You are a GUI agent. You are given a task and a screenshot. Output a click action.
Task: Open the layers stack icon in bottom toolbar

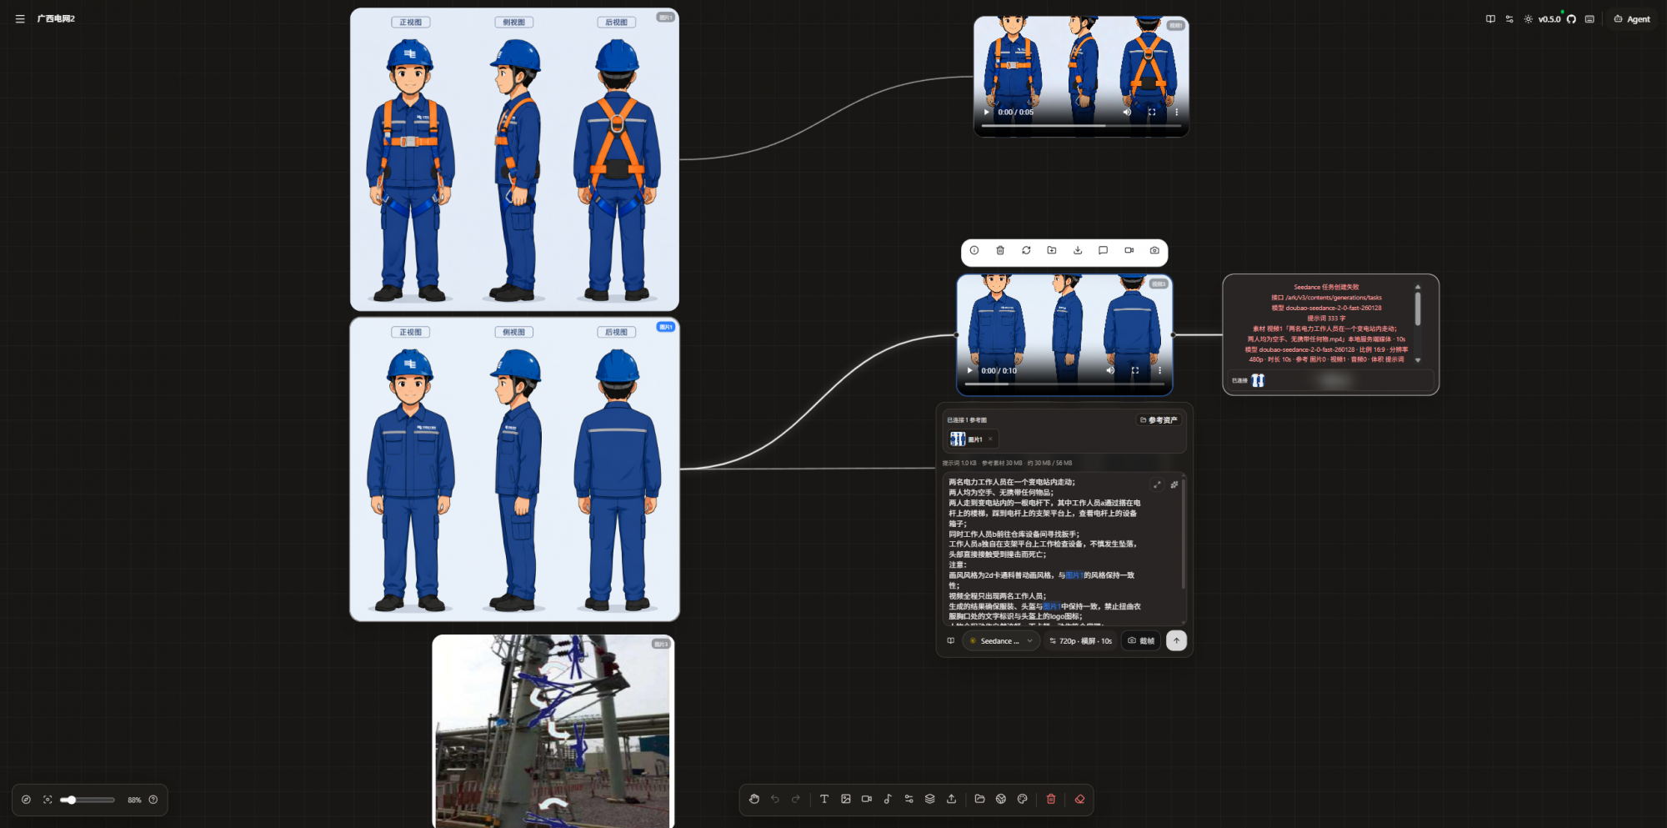(930, 799)
